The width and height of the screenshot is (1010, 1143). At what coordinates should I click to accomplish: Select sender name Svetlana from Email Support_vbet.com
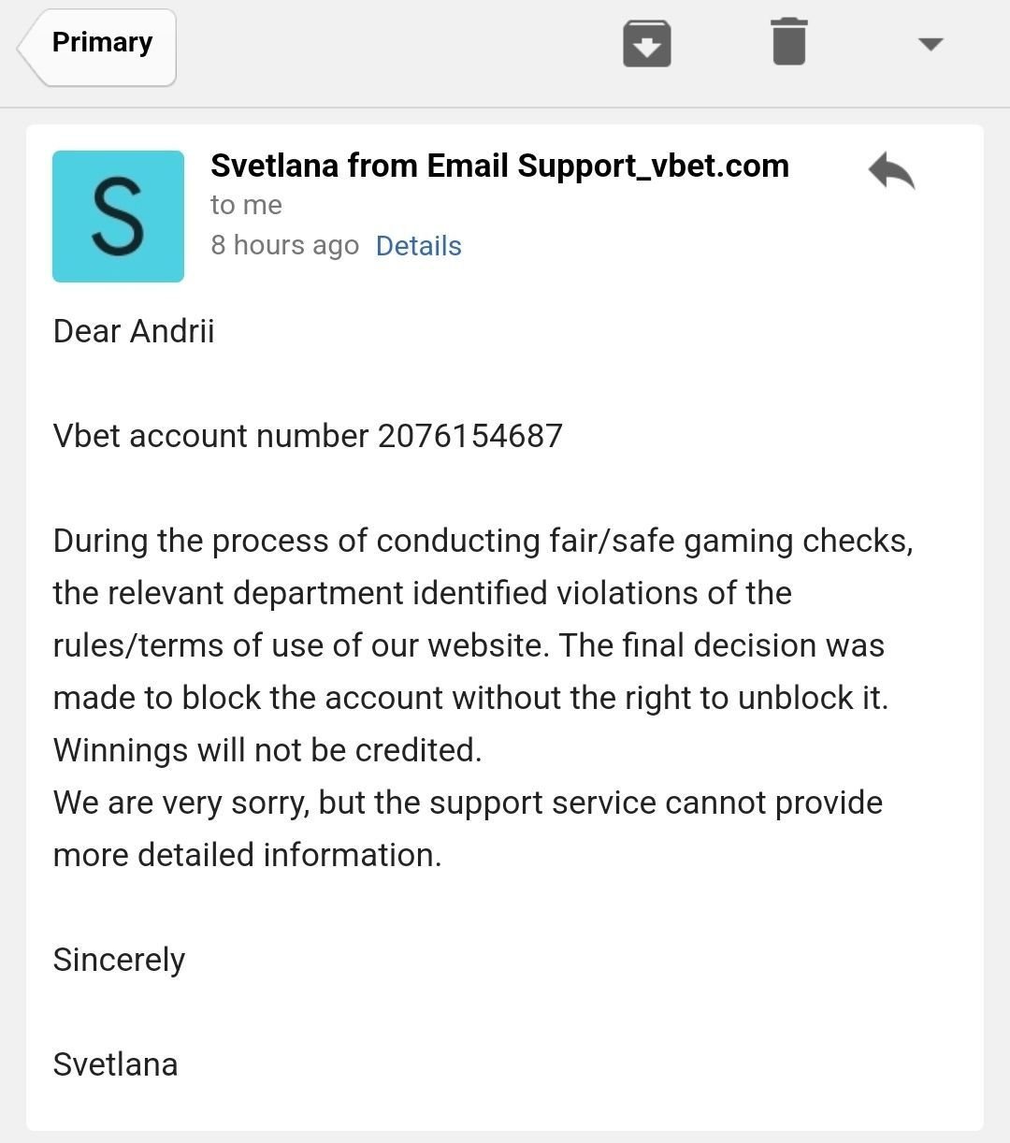click(499, 166)
